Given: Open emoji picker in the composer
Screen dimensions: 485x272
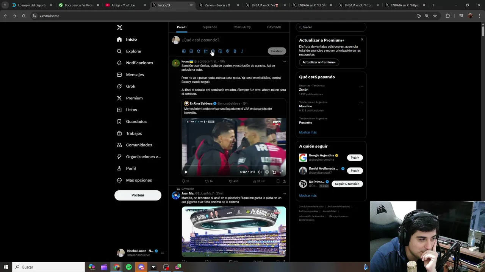Looking at the screenshot, I should pos(213,51).
